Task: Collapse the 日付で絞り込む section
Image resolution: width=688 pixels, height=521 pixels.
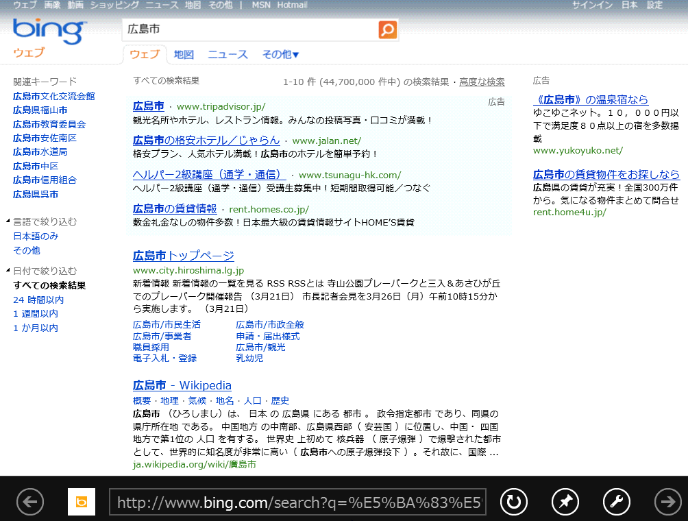Action: tap(8, 270)
